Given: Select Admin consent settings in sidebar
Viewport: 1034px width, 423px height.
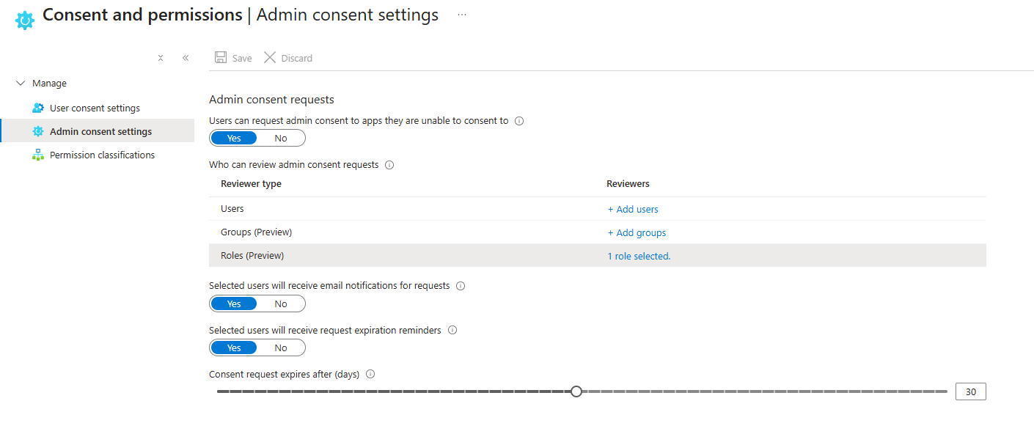Looking at the screenshot, I should 100,131.
